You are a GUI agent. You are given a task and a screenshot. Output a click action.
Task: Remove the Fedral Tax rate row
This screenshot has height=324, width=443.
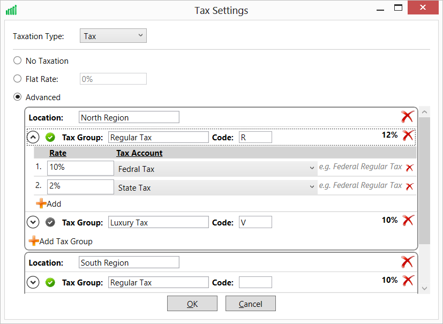(x=409, y=167)
